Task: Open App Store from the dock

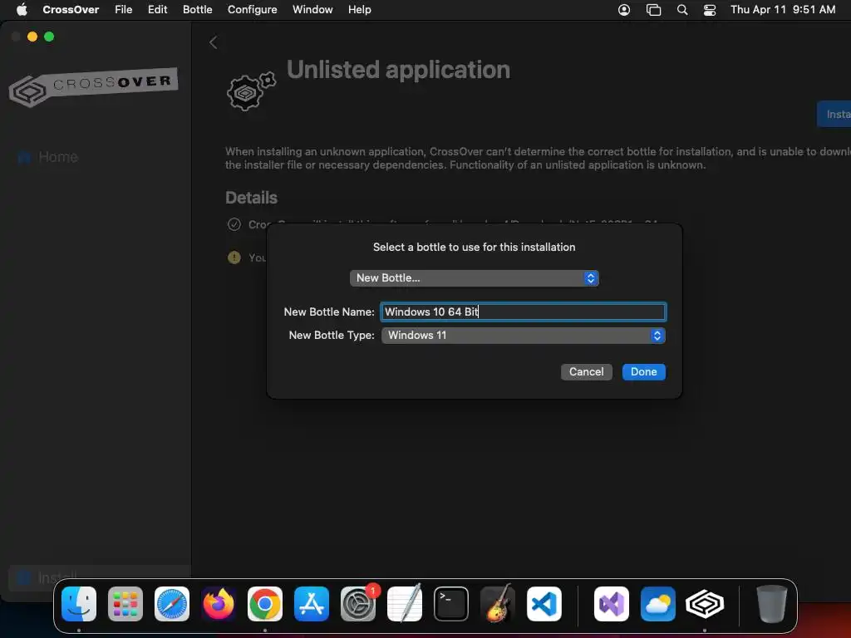Action: click(312, 604)
